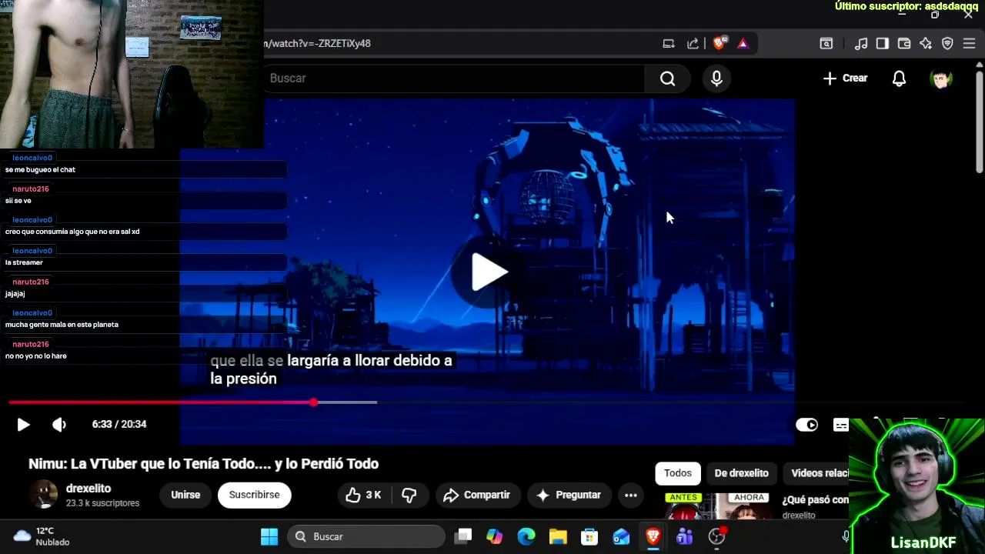The width and height of the screenshot is (985, 554).
Task: Click the YouTube search magnifier button
Action: [667, 78]
